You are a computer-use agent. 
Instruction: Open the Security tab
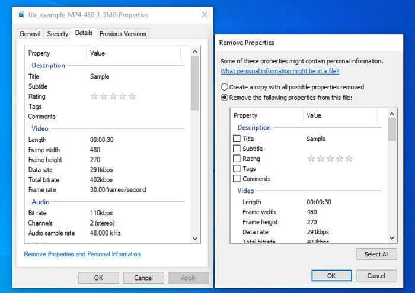pyautogui.click(x=58, y=34)
